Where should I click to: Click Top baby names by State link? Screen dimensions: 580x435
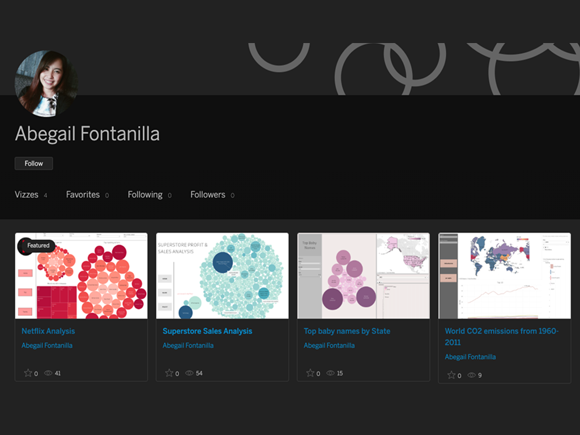[347, 331]
